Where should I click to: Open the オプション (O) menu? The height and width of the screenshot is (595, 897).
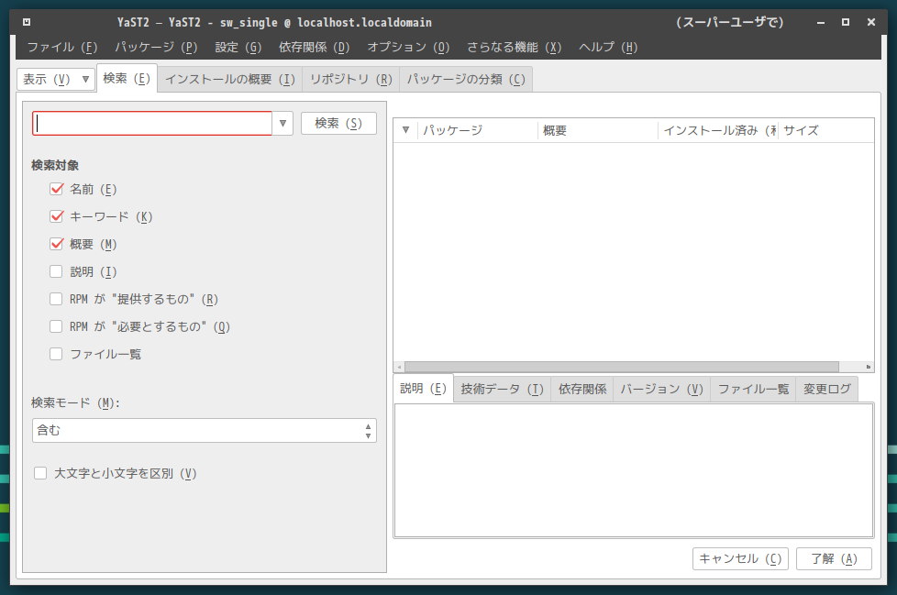pos(408,48)
